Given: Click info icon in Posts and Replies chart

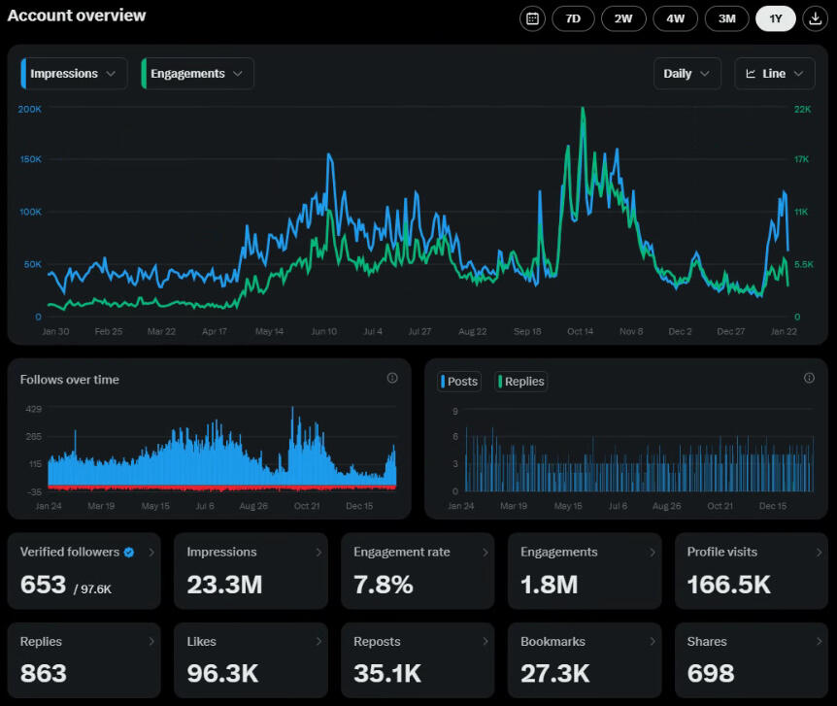Looking at the screenshot, I should click(x=809, y=378).
